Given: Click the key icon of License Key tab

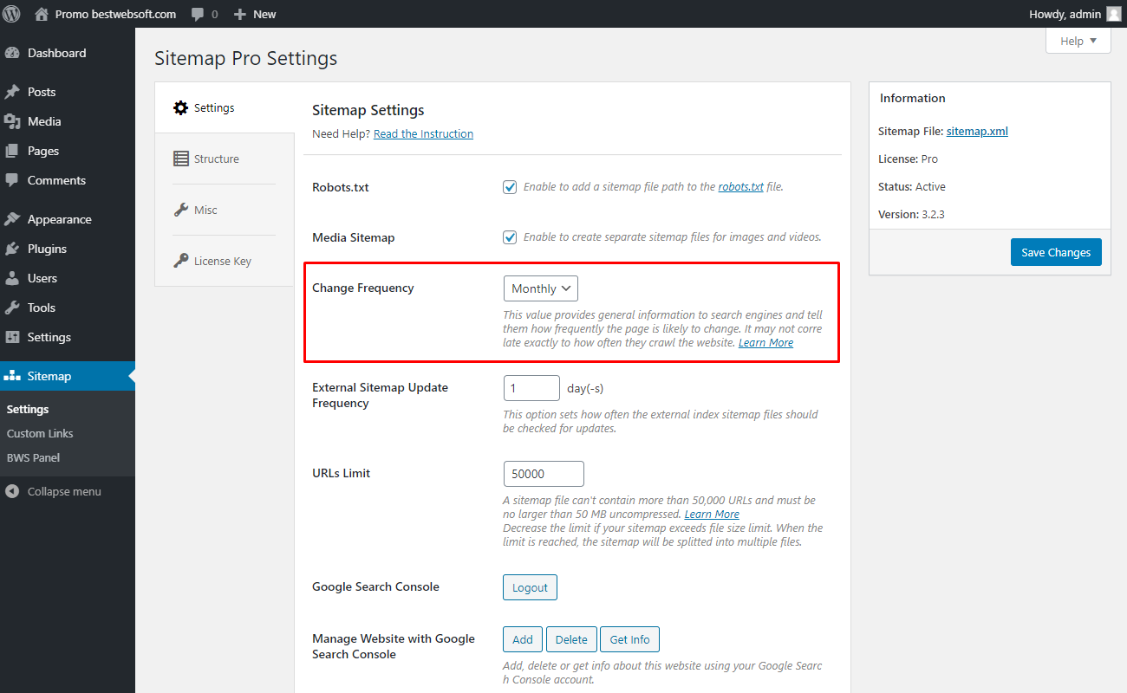Looking at the screenshot, I should 180,261.
